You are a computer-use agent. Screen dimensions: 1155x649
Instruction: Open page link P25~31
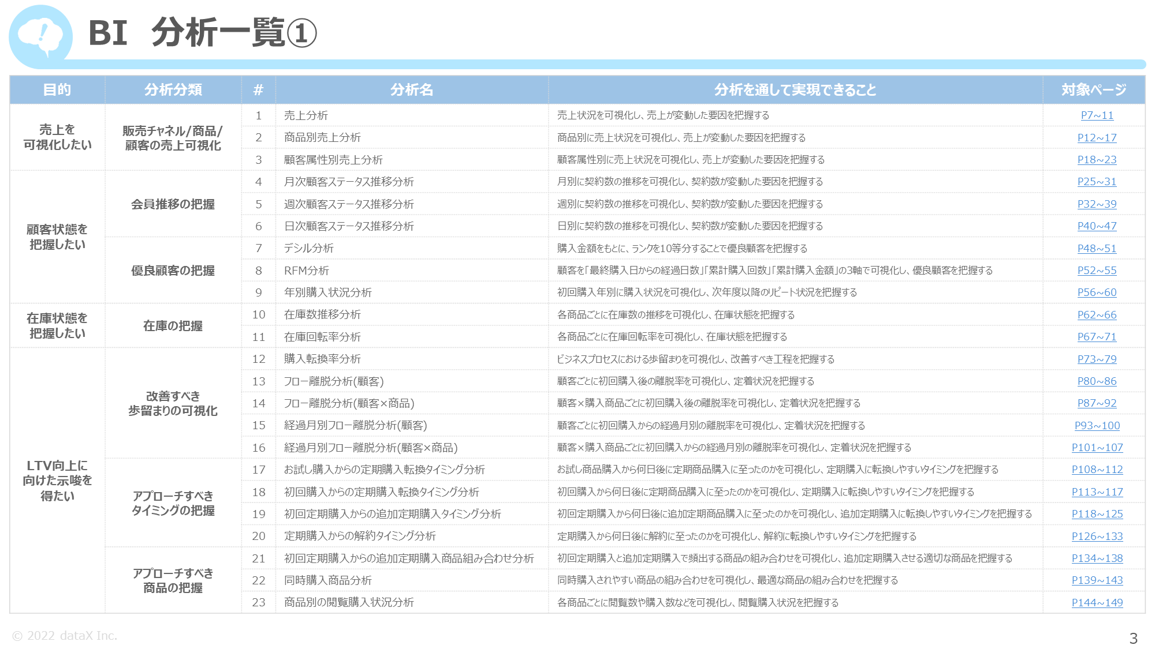1097,182
